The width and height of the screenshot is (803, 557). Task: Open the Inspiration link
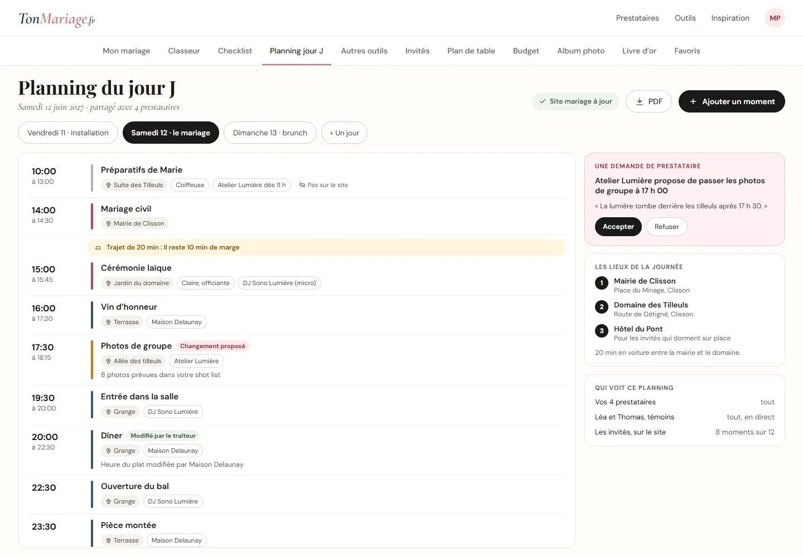coord(730,18)
